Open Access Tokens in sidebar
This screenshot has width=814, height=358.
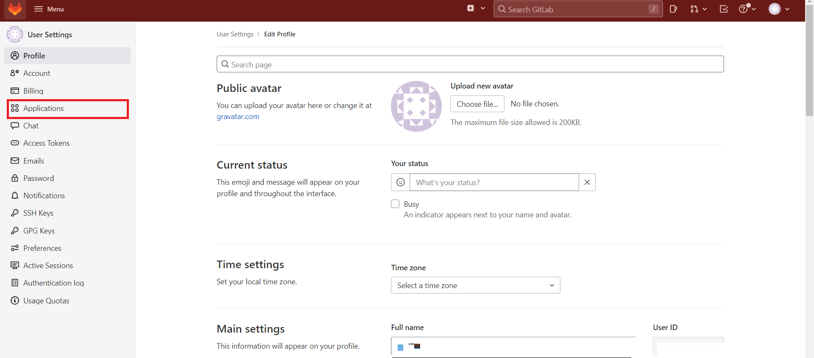(46, 143)
